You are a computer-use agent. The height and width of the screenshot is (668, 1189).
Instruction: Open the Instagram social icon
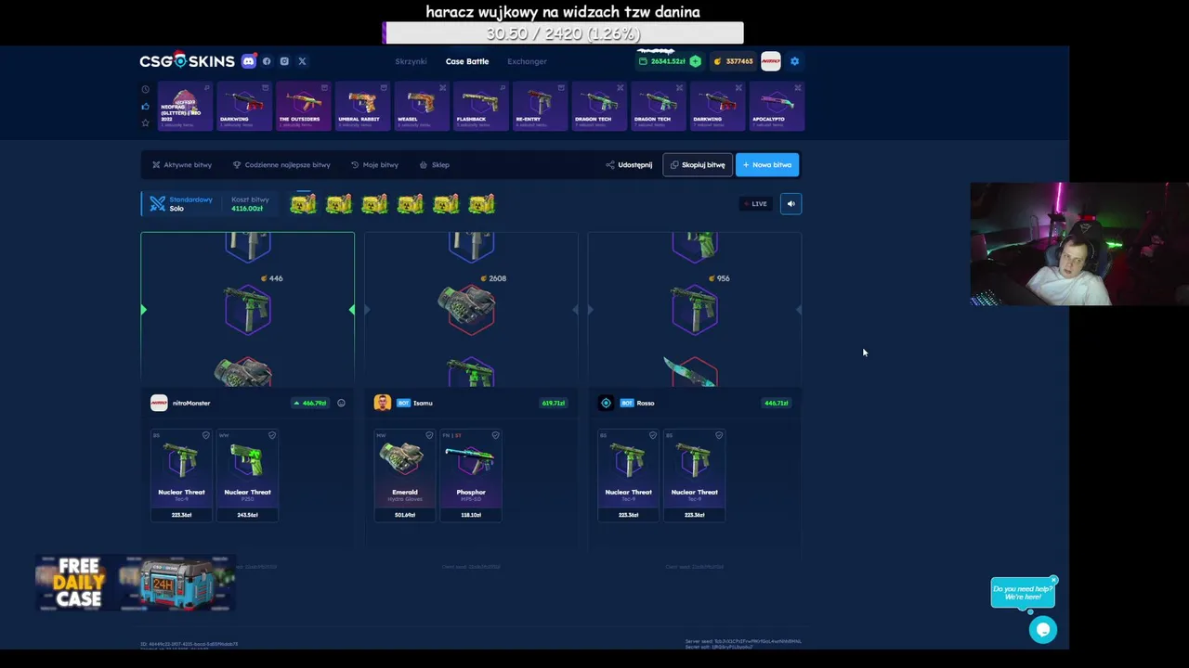[x=284, y=61]
